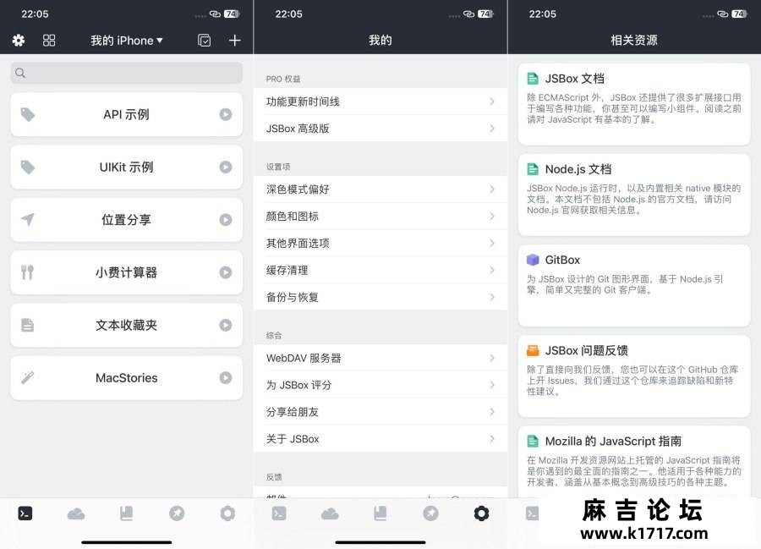
Task: Select book tab in first screen's tab bar
Action: click(x=126, y=513)
